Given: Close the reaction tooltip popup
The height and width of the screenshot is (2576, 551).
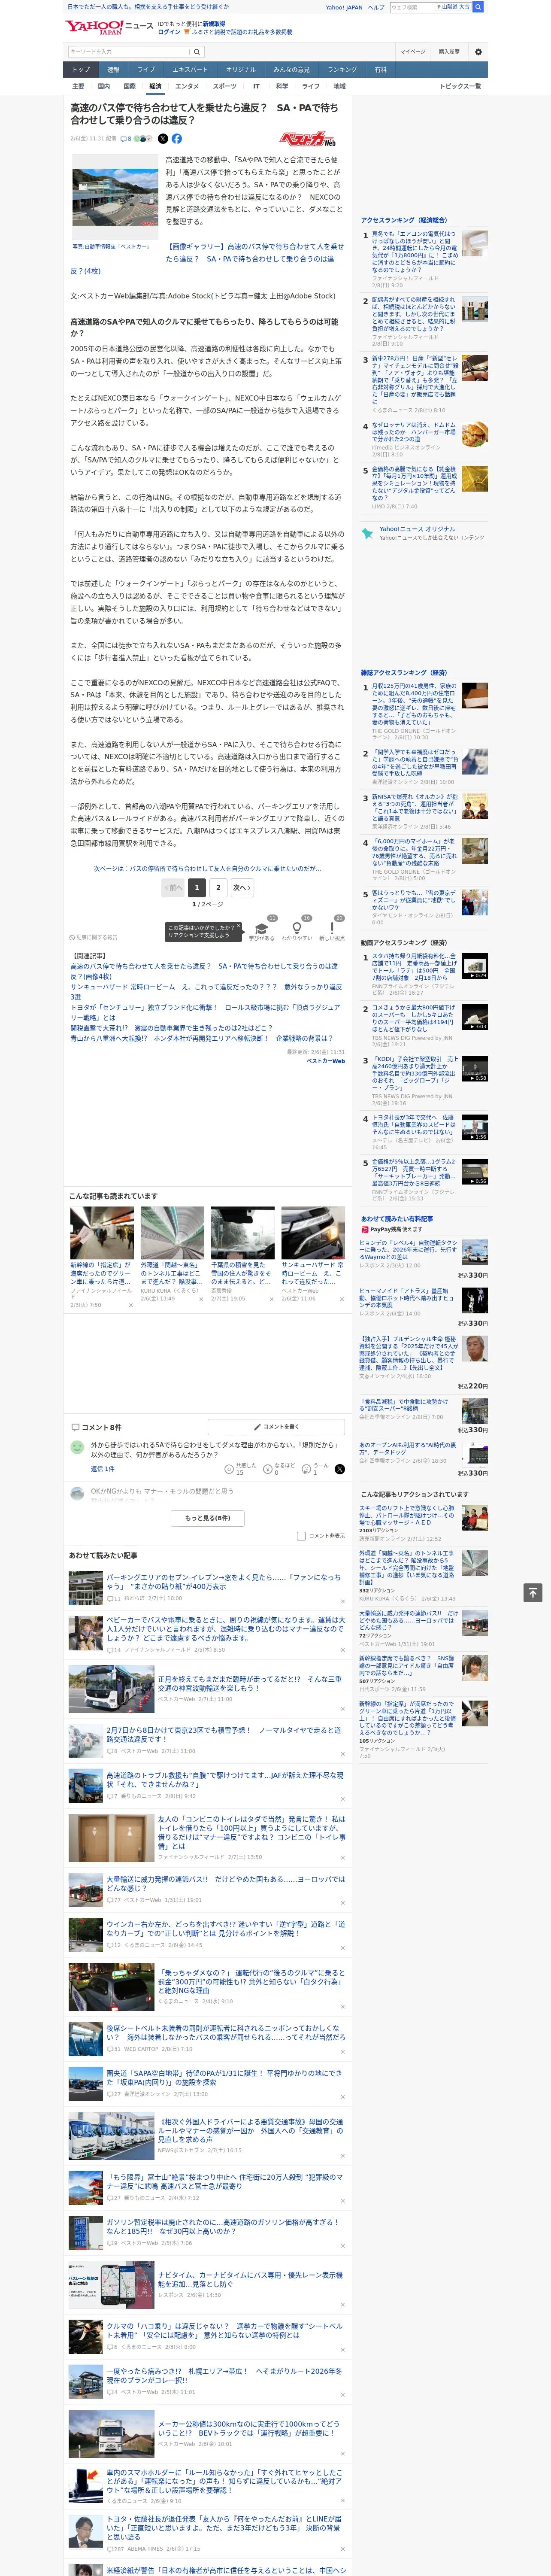Looking at the screenshot, I should click(x=238, y=927).
